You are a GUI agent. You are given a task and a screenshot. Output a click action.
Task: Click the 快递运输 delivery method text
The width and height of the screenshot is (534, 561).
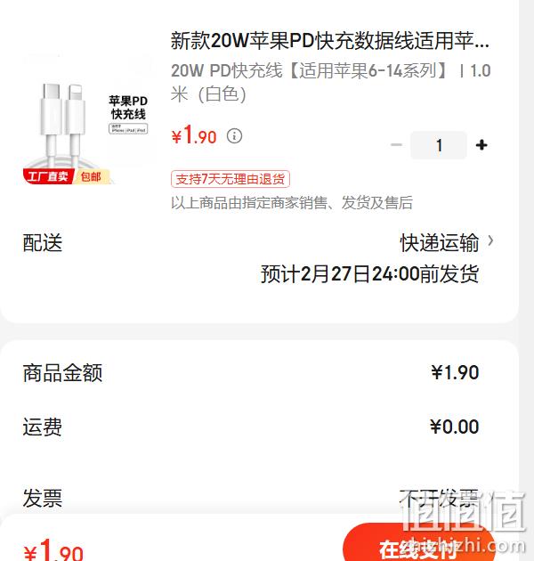[440, 242]
